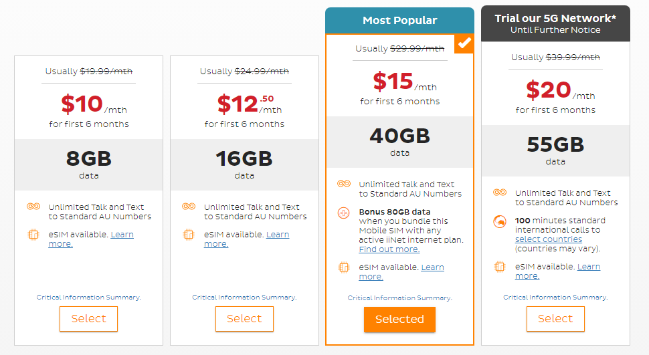The height and width of the screenshot is (355, 649).
Task: Select the $12.50 16GB plan
Action: pos(244,319)
